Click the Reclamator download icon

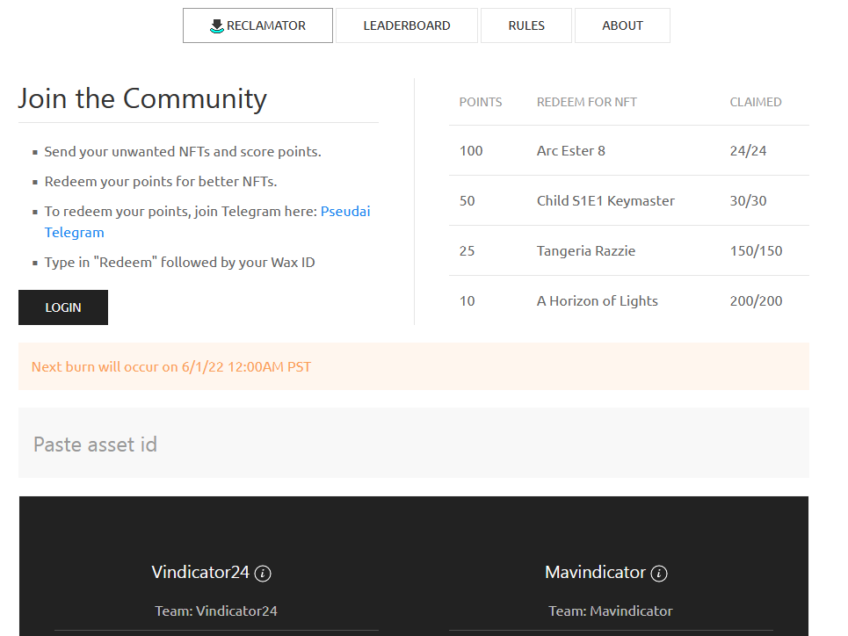[x=217, y=26]
